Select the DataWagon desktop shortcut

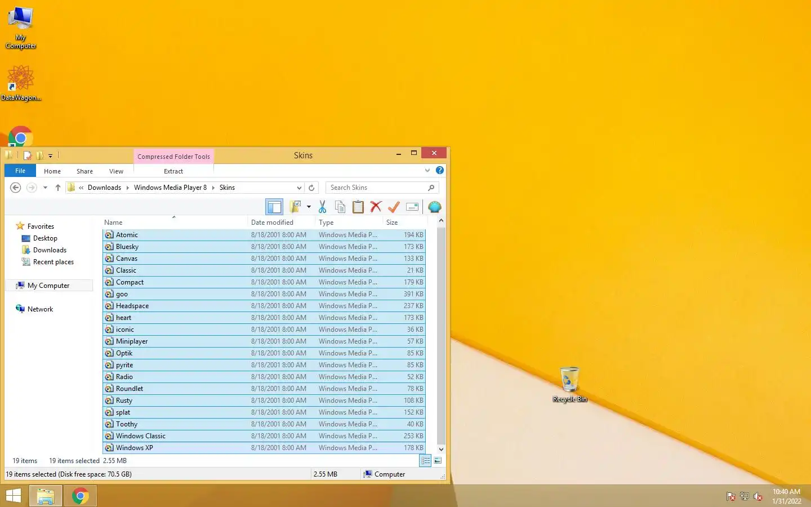(x=21, y=82)
